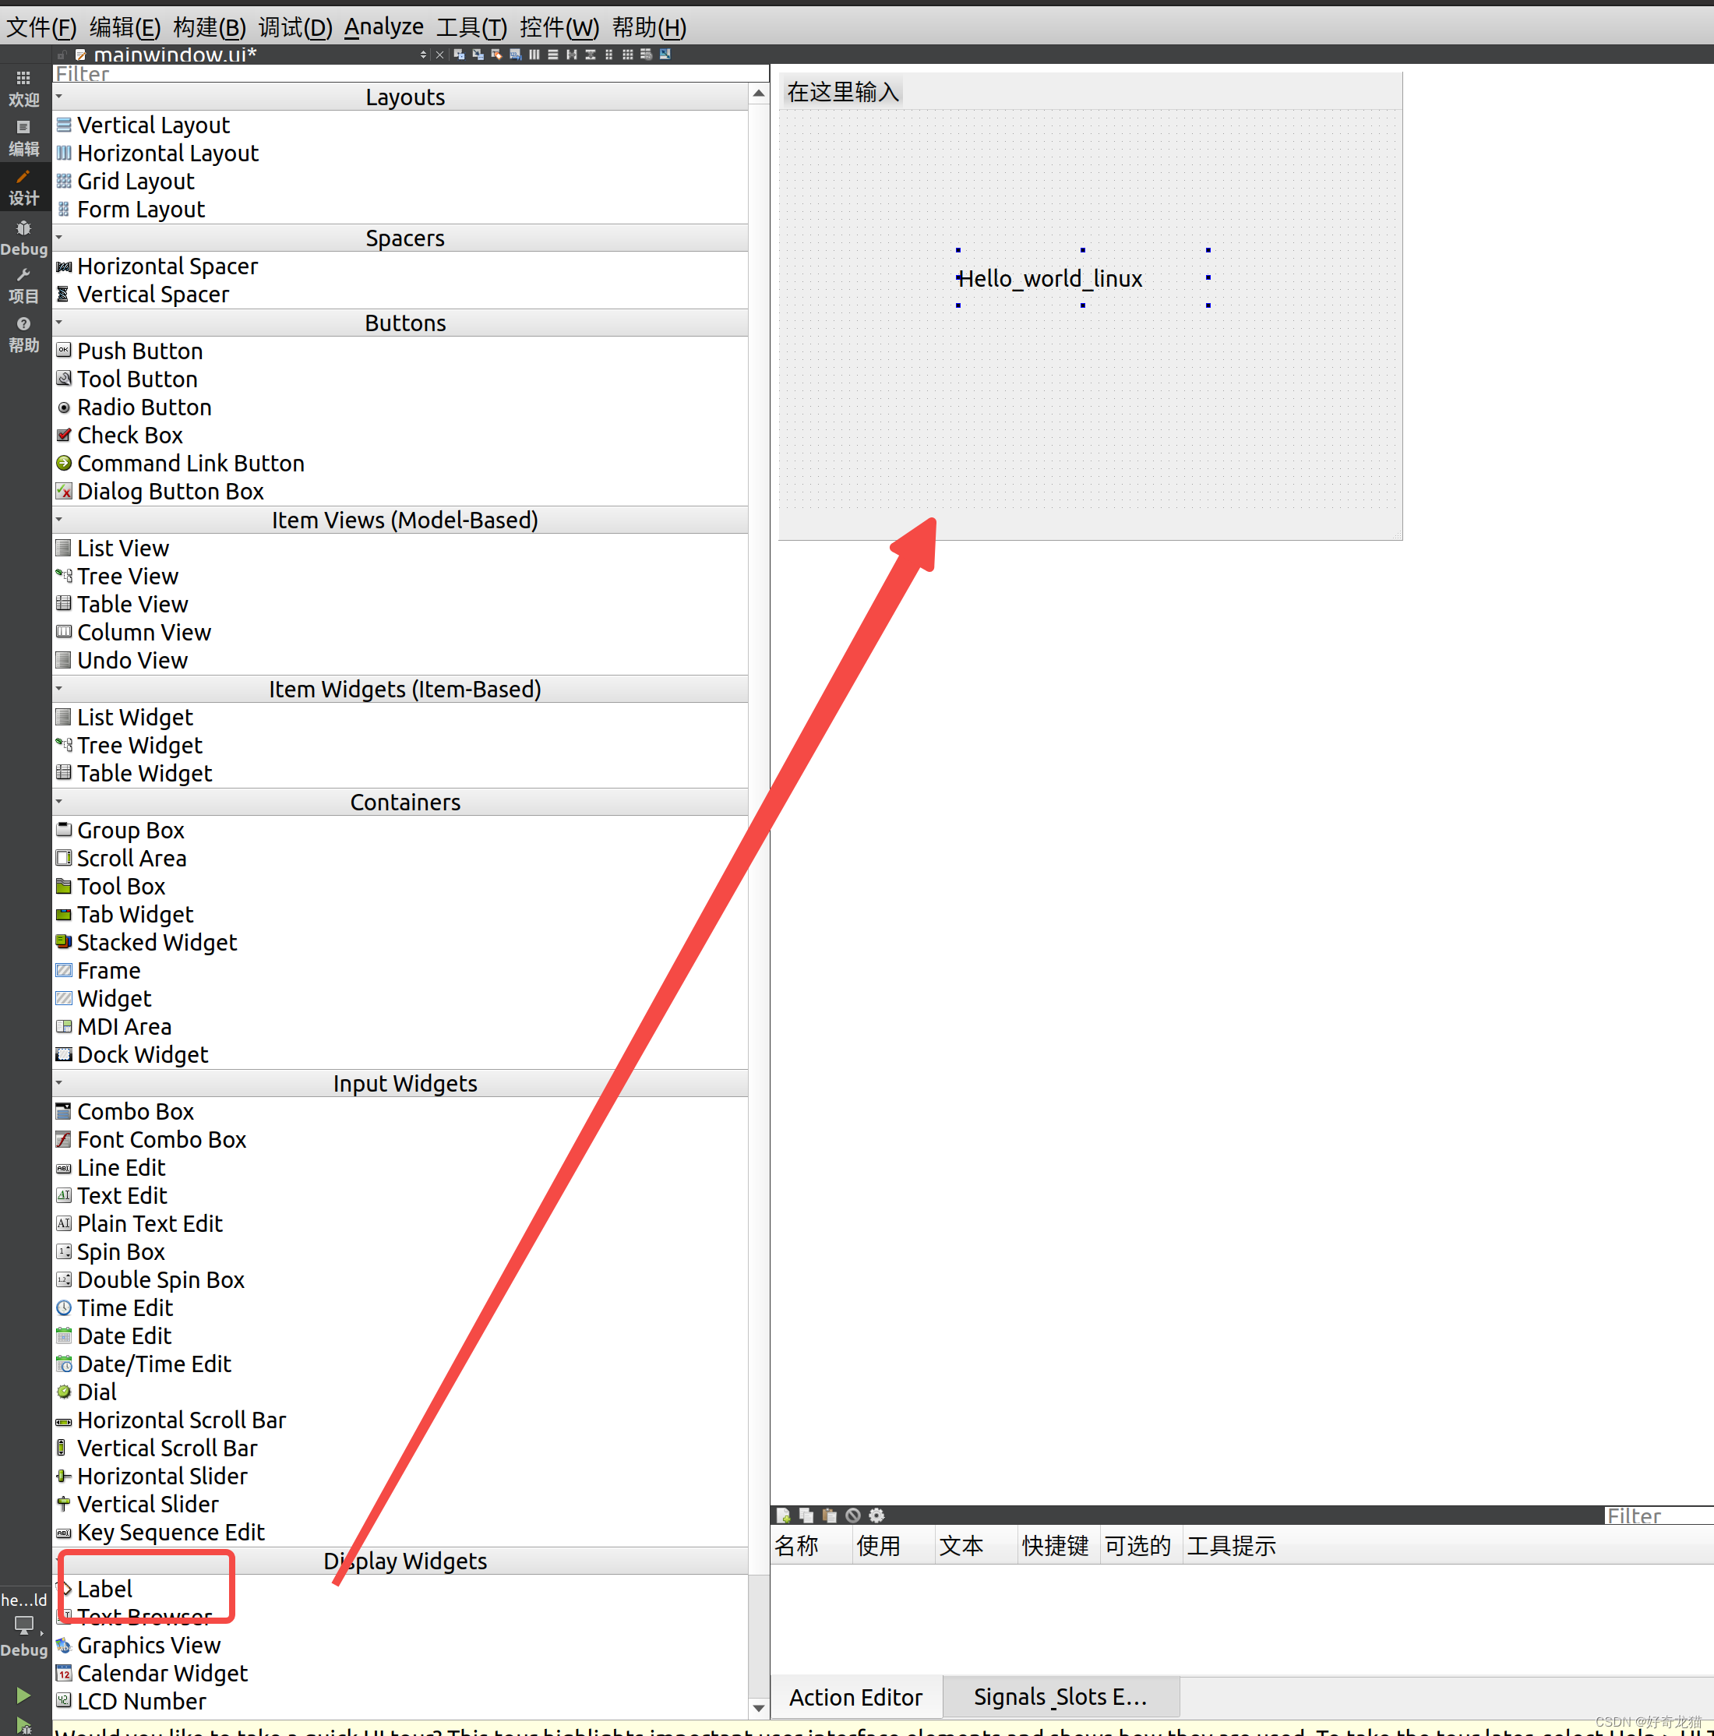Select the 设计 (Design) mode
Screen dimensions: 1714x1736
pos(24,187)
